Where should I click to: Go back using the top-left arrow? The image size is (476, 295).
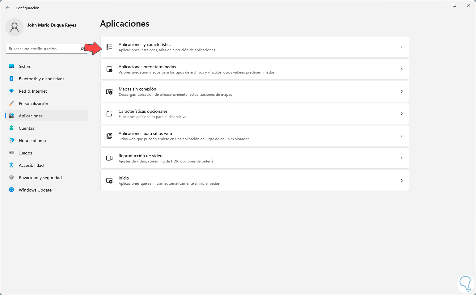[8, 8]
